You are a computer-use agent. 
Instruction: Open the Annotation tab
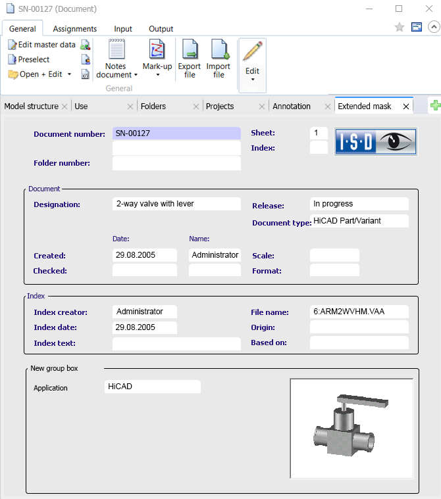(x=291, y=107)
